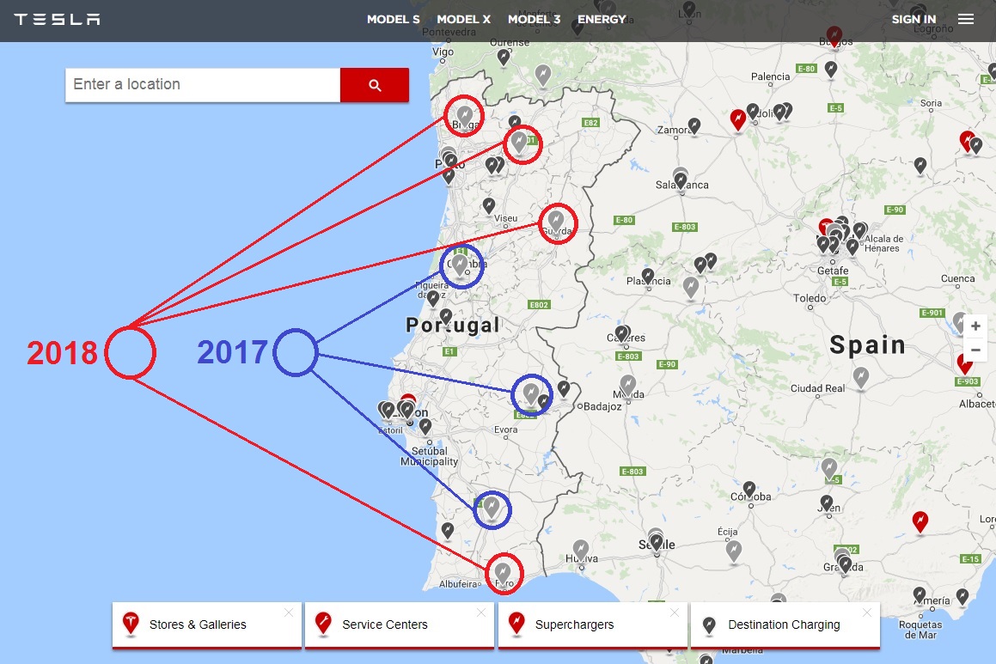
Task: Click the Enter a location field
Action: pos(202,84)
